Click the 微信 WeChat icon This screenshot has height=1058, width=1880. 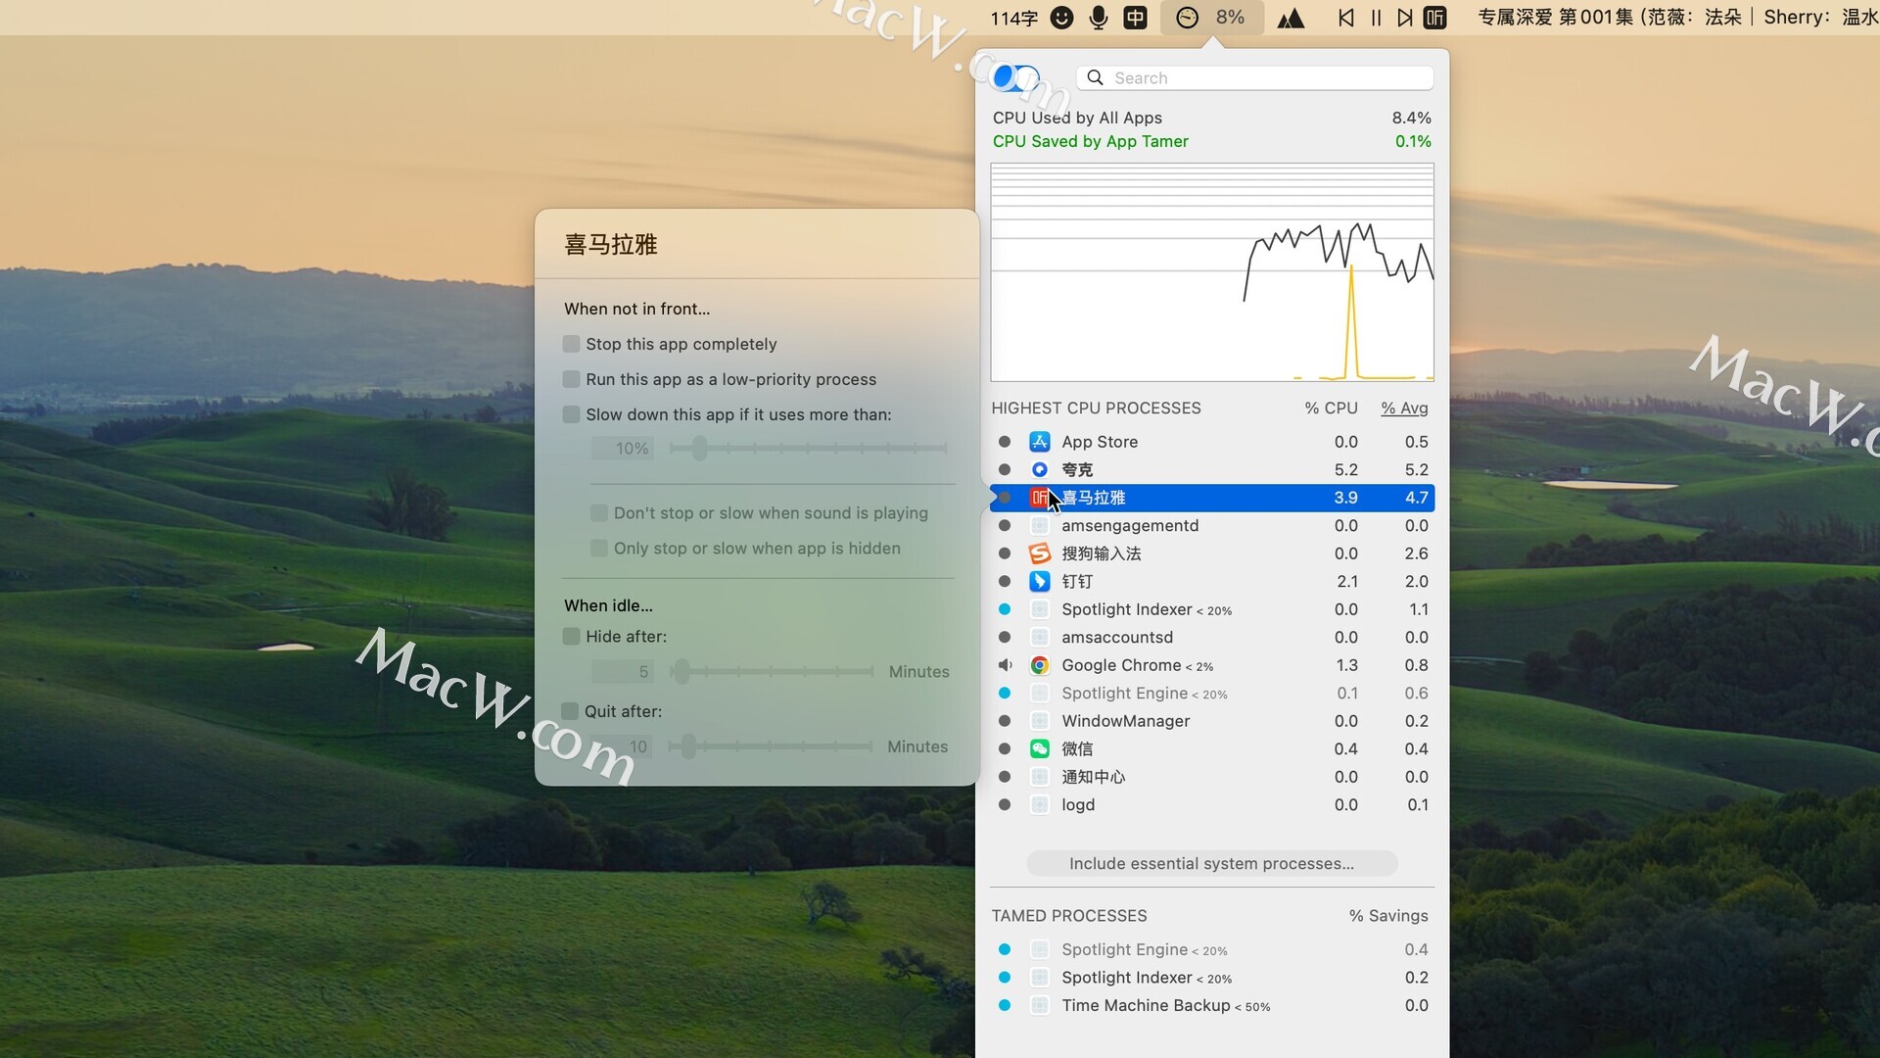1040,748
